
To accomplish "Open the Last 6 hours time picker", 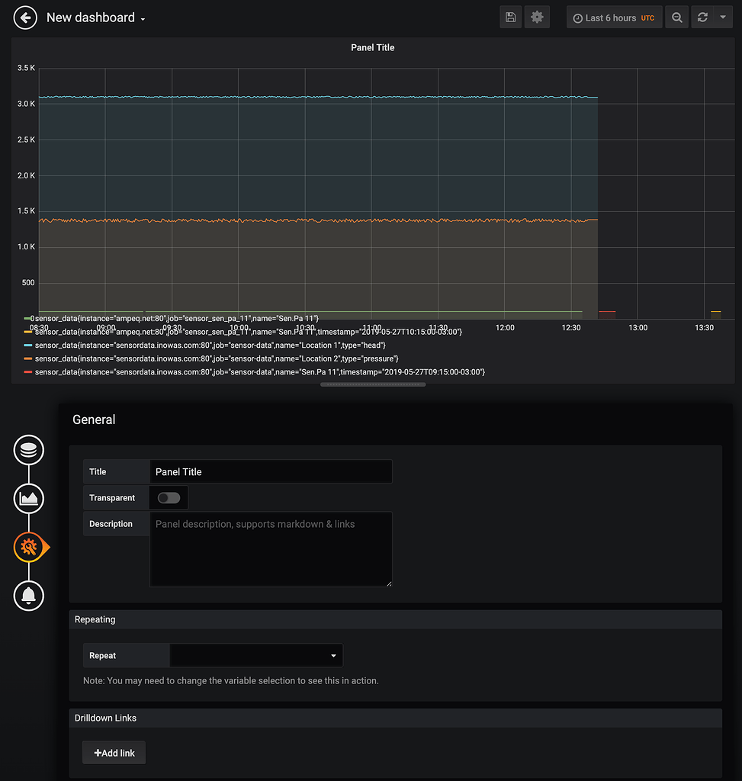I will 614,18.
